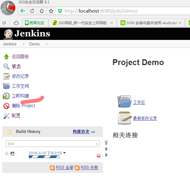Open 返回面板 link

pos(20,57)
